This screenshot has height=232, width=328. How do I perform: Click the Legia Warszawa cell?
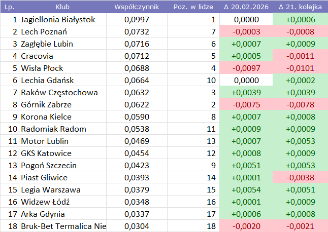coord(62,190)
